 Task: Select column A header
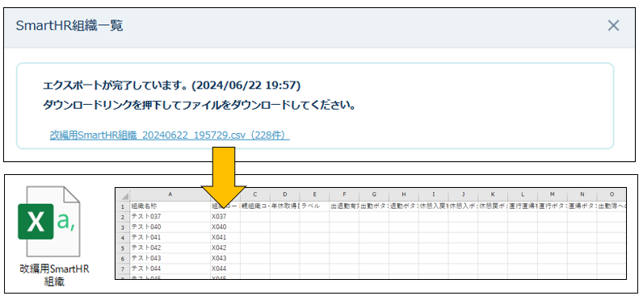[x=170, y=195]
